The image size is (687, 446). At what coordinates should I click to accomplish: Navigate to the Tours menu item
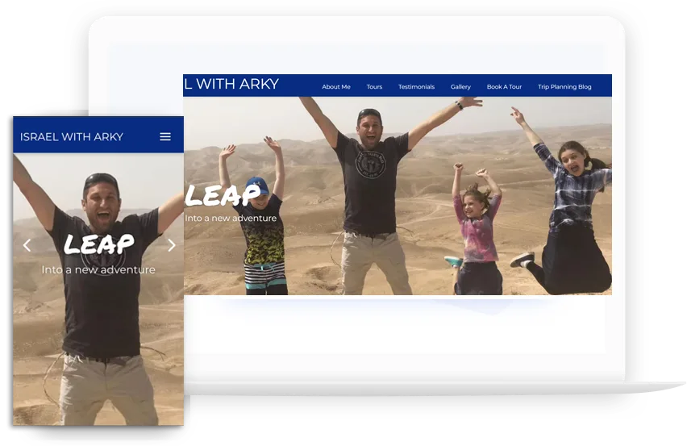(x=374, y=87)
